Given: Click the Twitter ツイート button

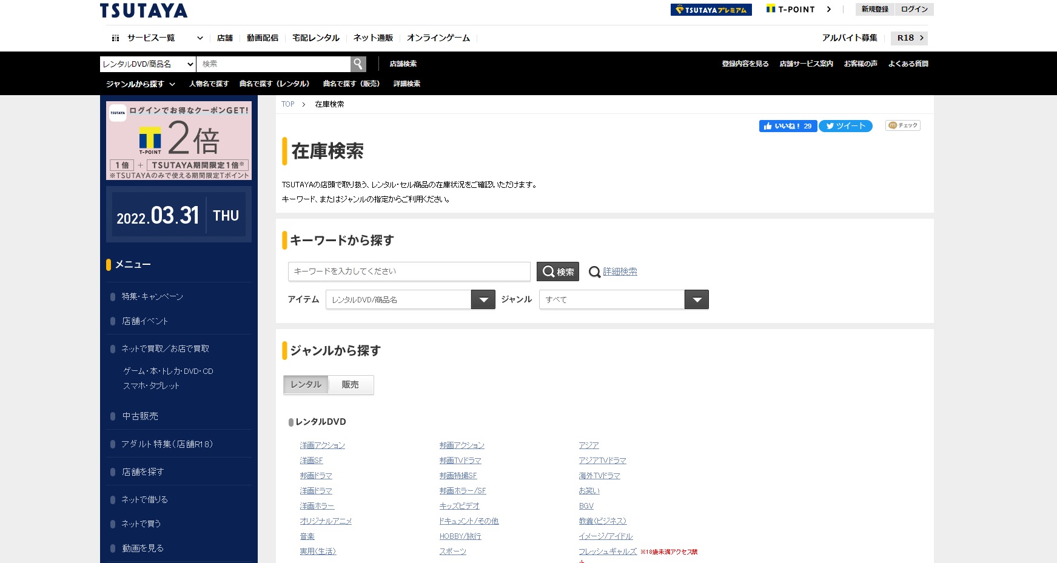Looking at the screenshot, I should 845,126.
